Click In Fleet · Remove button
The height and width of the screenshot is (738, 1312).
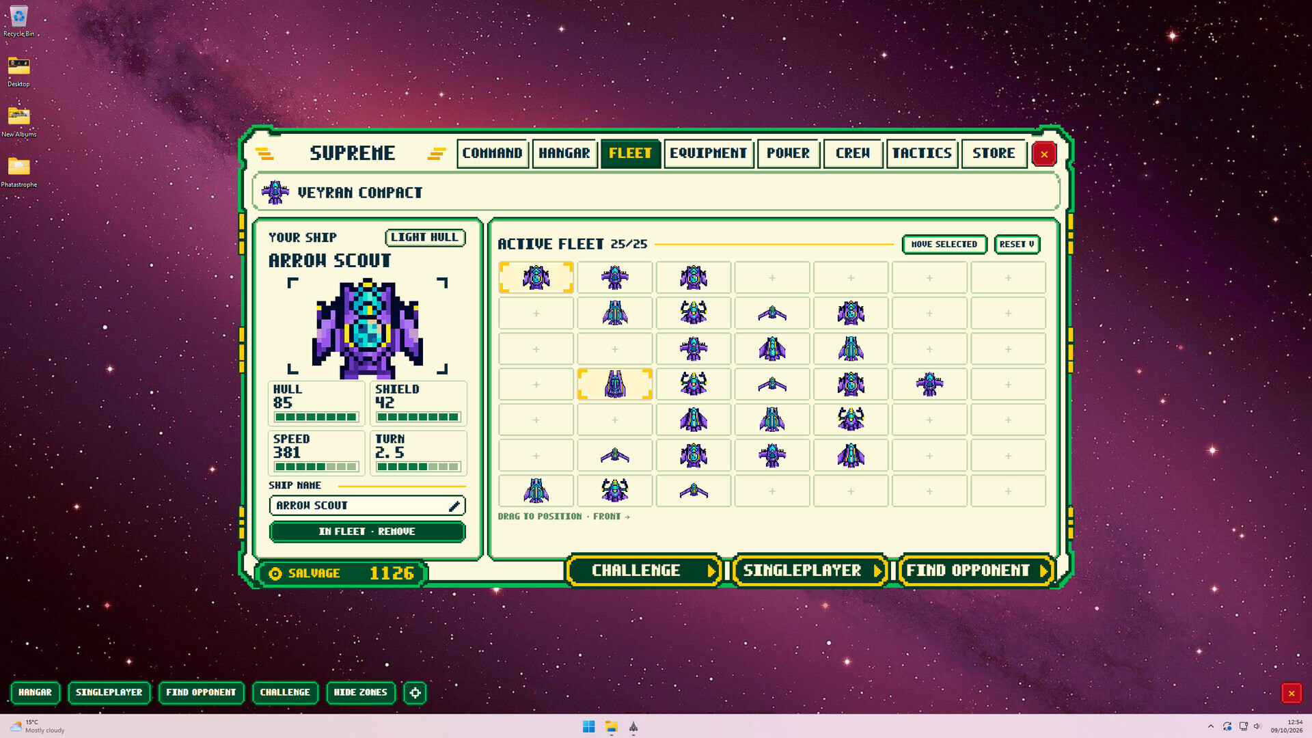pyautogui.click(x=367, y=532)
